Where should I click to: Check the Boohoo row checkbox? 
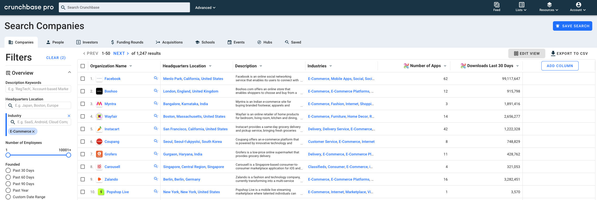83,91
